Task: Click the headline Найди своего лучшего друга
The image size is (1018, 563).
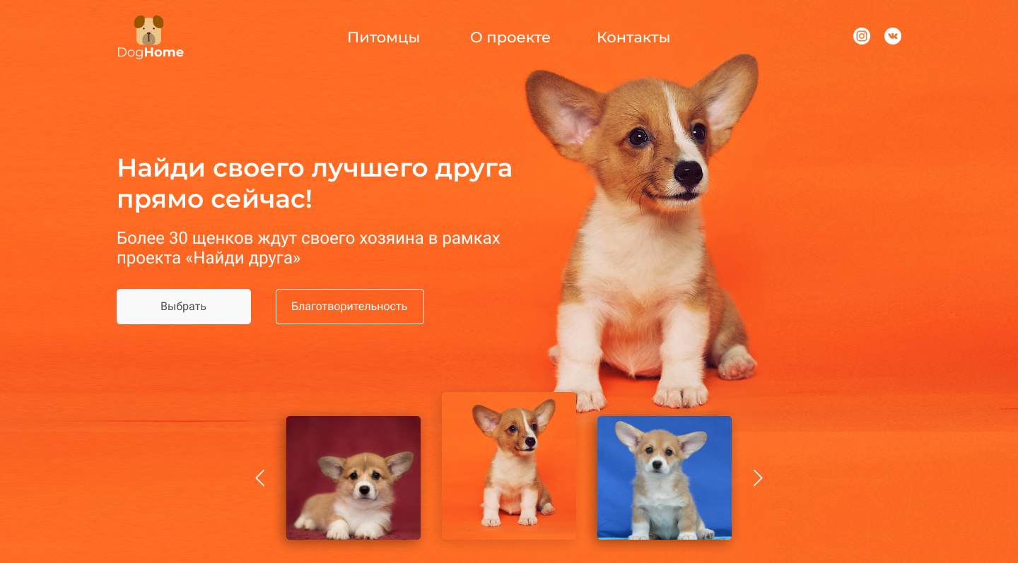Action: pos(315,169)
